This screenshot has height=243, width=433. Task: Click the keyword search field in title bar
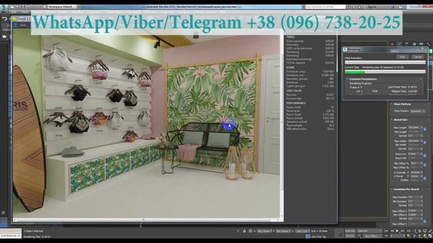(x=325, y=7)
